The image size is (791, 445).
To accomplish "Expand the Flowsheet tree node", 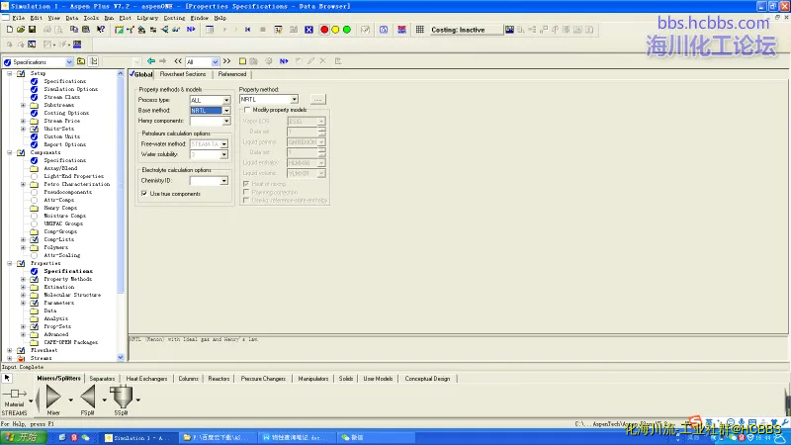I will (10, 350).
